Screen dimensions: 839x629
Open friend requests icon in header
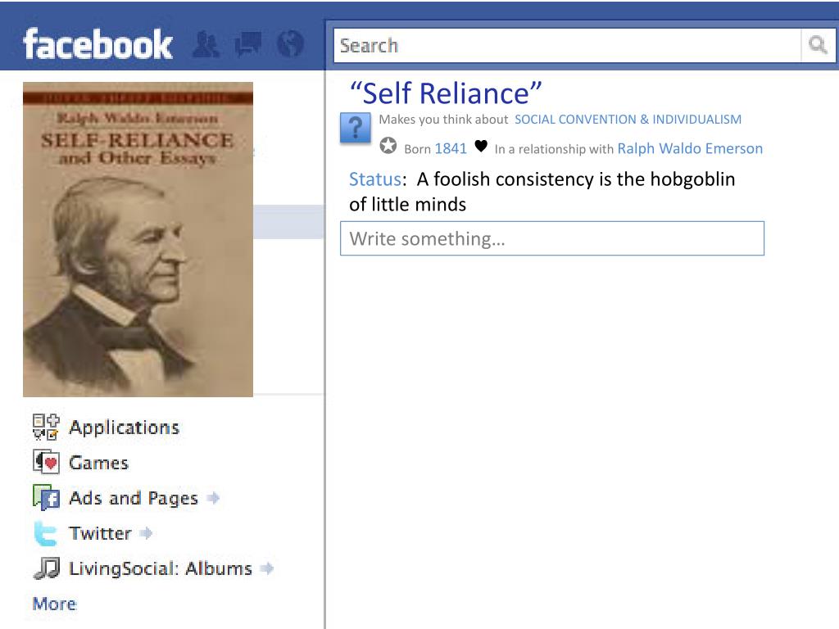[206, 44]
